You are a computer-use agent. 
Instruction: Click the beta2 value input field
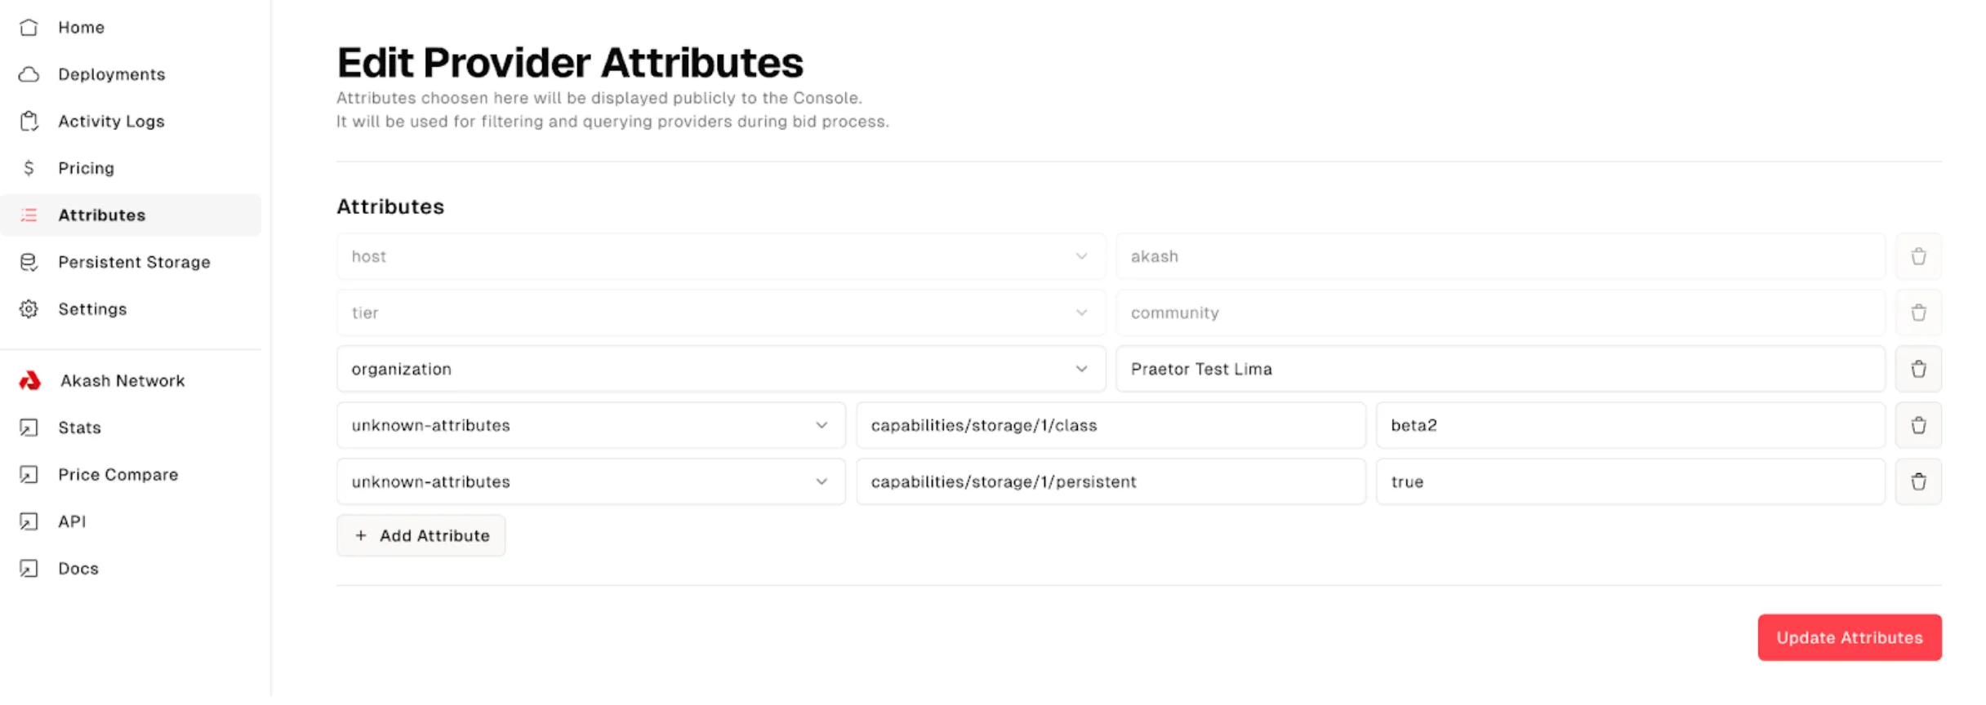coord(1629,425)
